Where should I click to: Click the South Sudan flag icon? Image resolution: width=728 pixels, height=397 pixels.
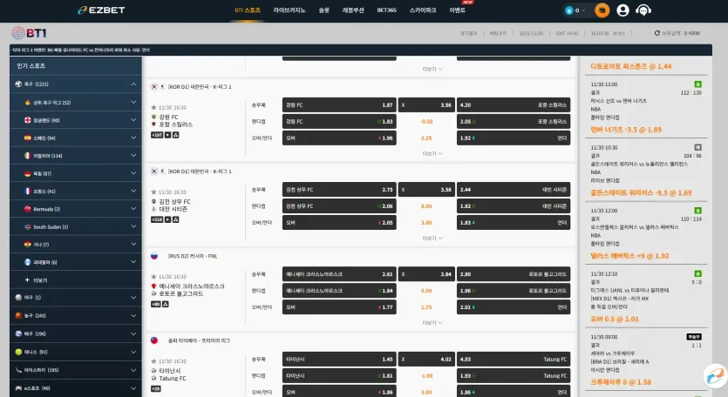[27, 226]
